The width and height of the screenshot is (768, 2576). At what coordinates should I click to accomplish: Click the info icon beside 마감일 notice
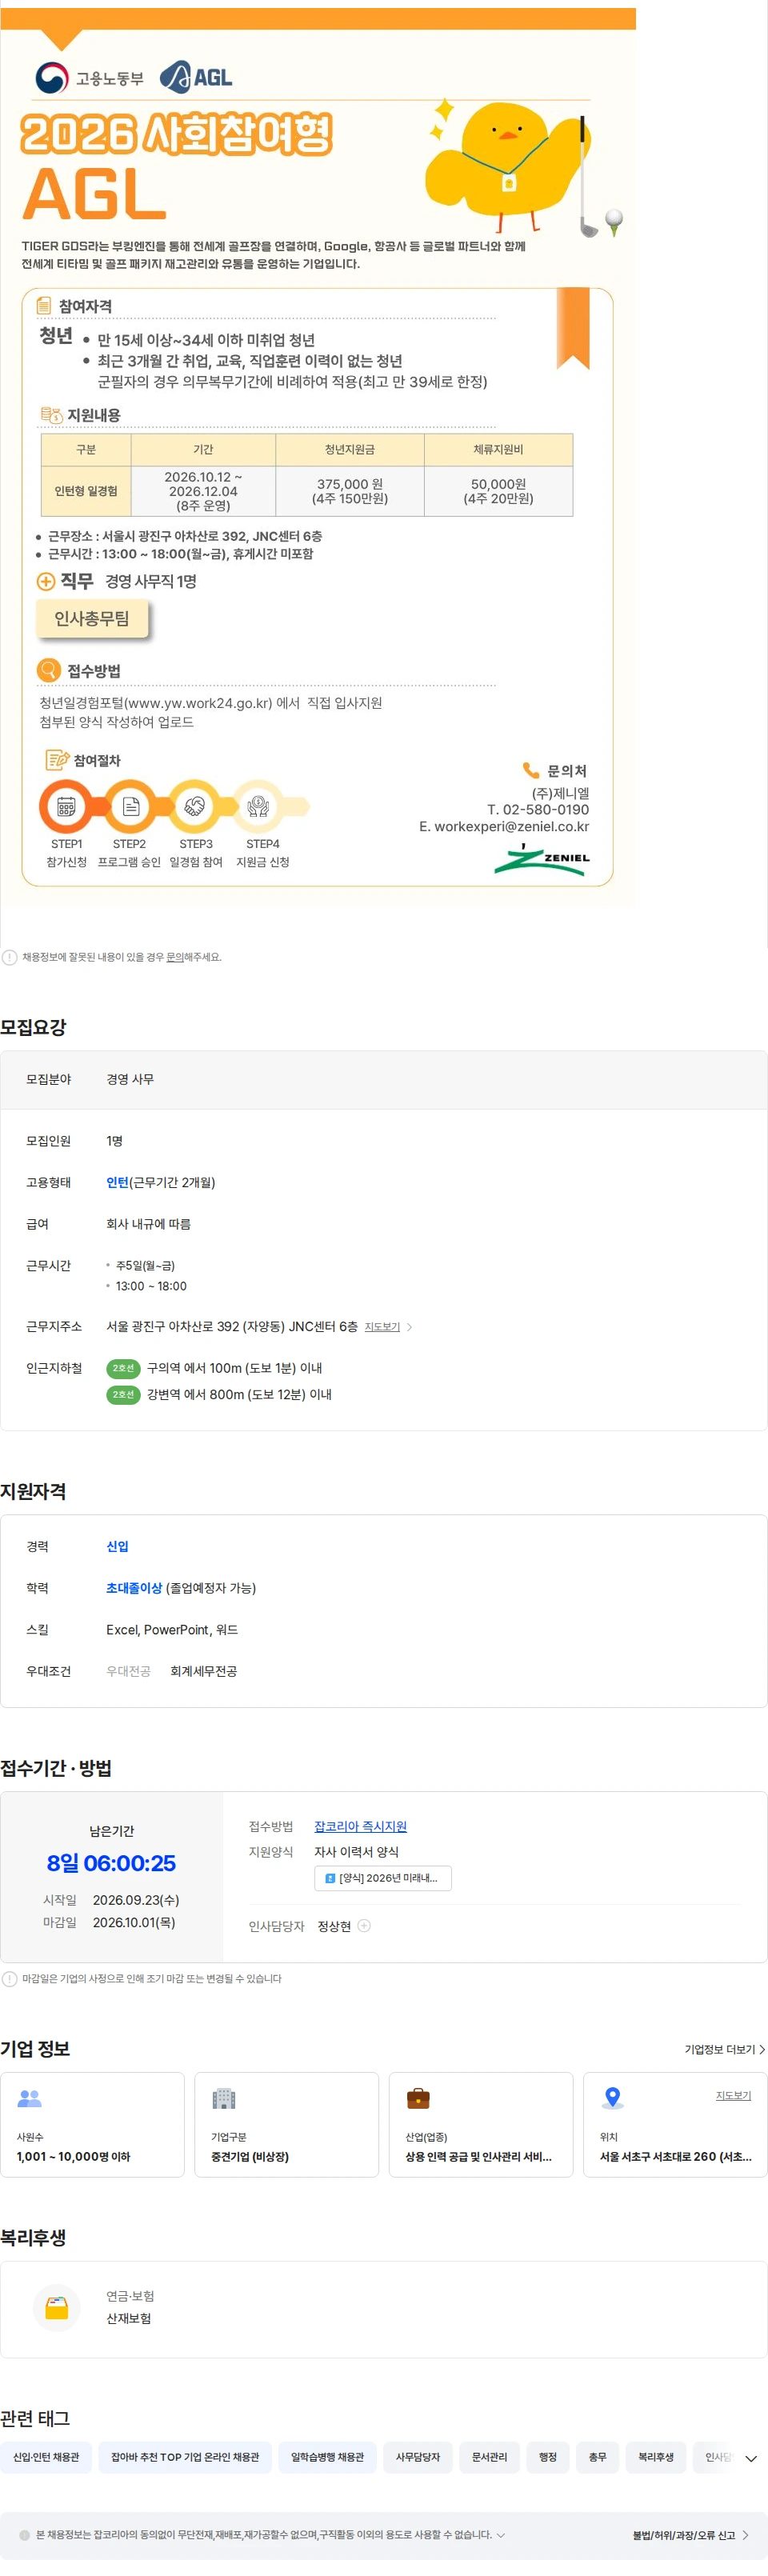9,1978
